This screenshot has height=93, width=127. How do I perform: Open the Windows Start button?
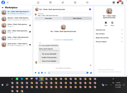click(x=2, y=85)
